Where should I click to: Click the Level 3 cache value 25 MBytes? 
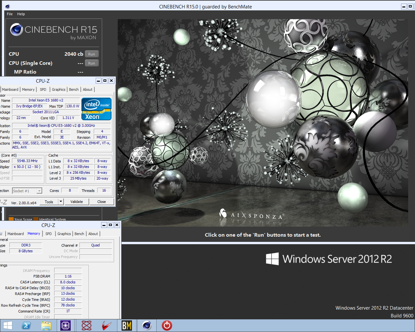tap(78, 178)
